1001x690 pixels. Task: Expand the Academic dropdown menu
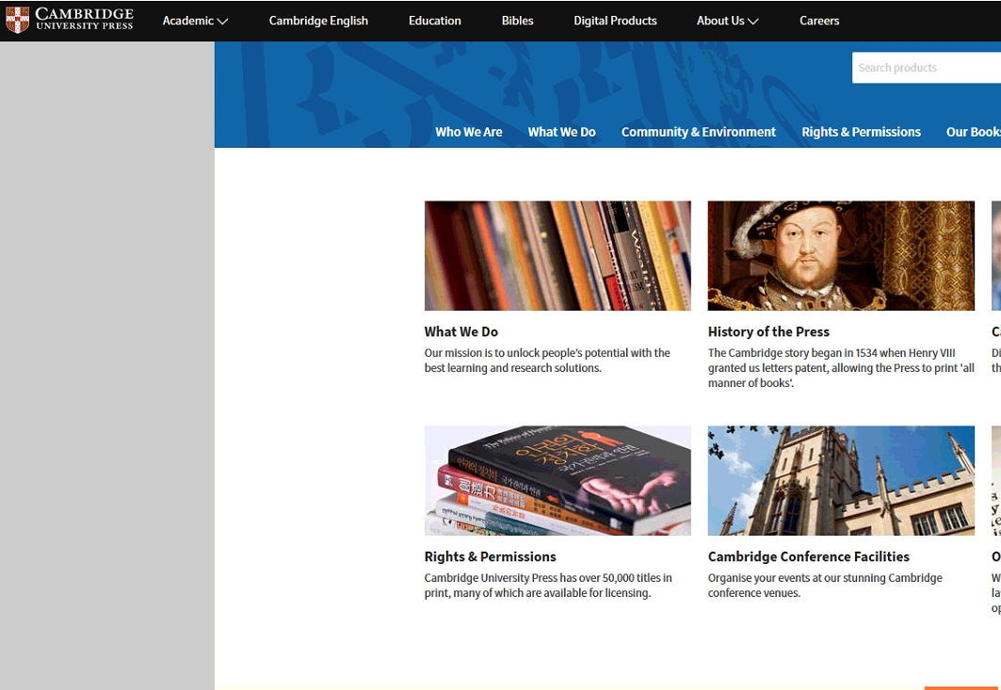tap(195, 21)
